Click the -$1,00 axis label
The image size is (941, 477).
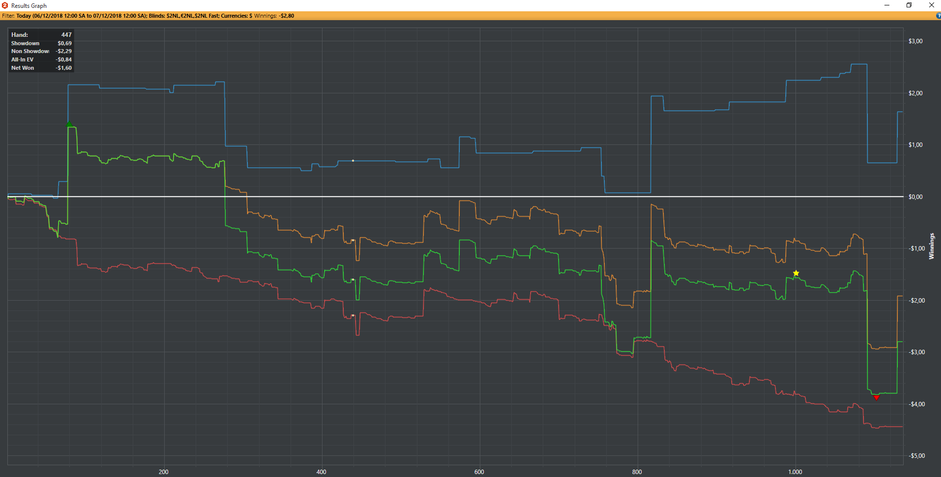point(916,249)
